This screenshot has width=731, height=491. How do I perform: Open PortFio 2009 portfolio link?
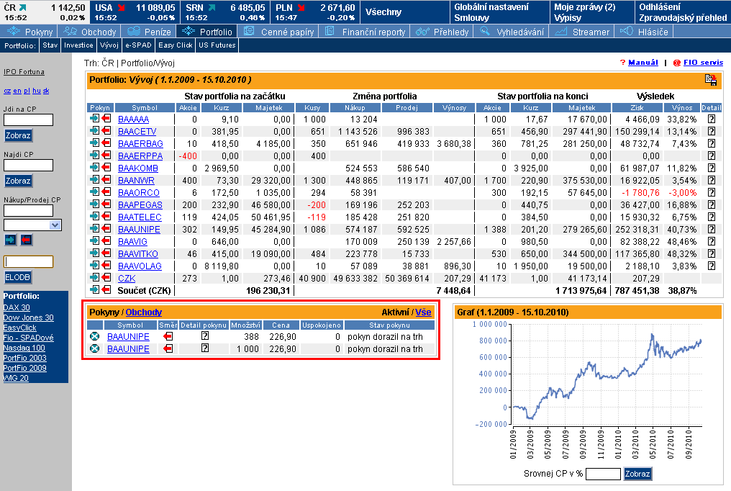[x=24, y=368]
